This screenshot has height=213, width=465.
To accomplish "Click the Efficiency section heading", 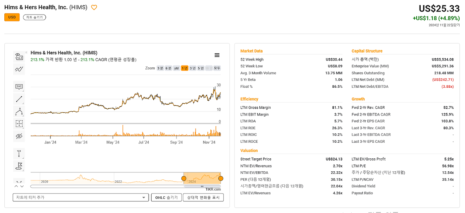I will click(x=249, y=99).
